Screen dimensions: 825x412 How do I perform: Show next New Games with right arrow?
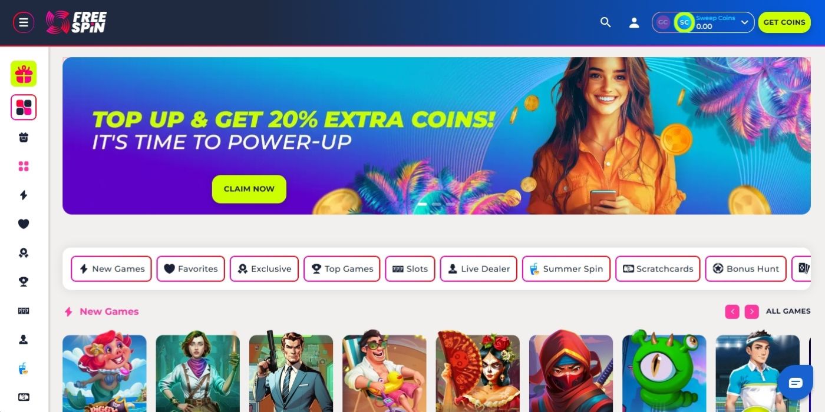[751, 311]
